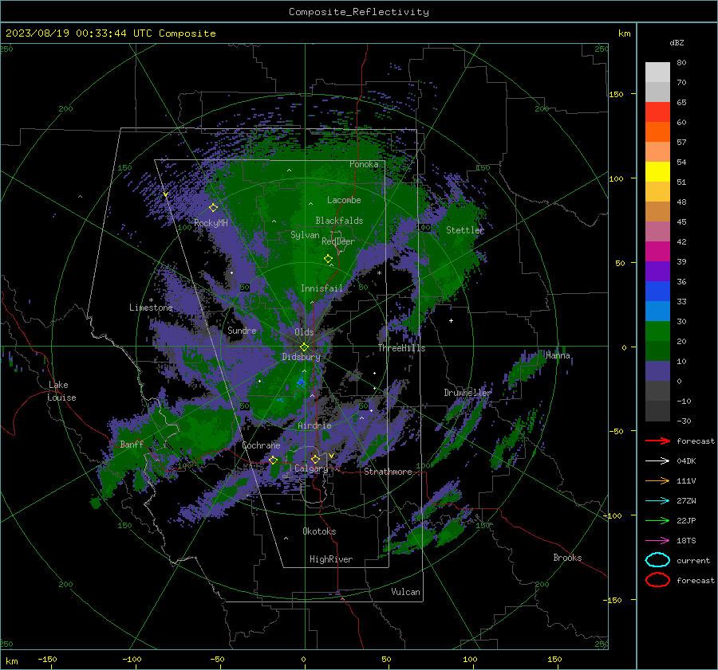Click white plus marker east of ThreeHills
Viewport: 718px width, 670px height.
coord(451,321)
